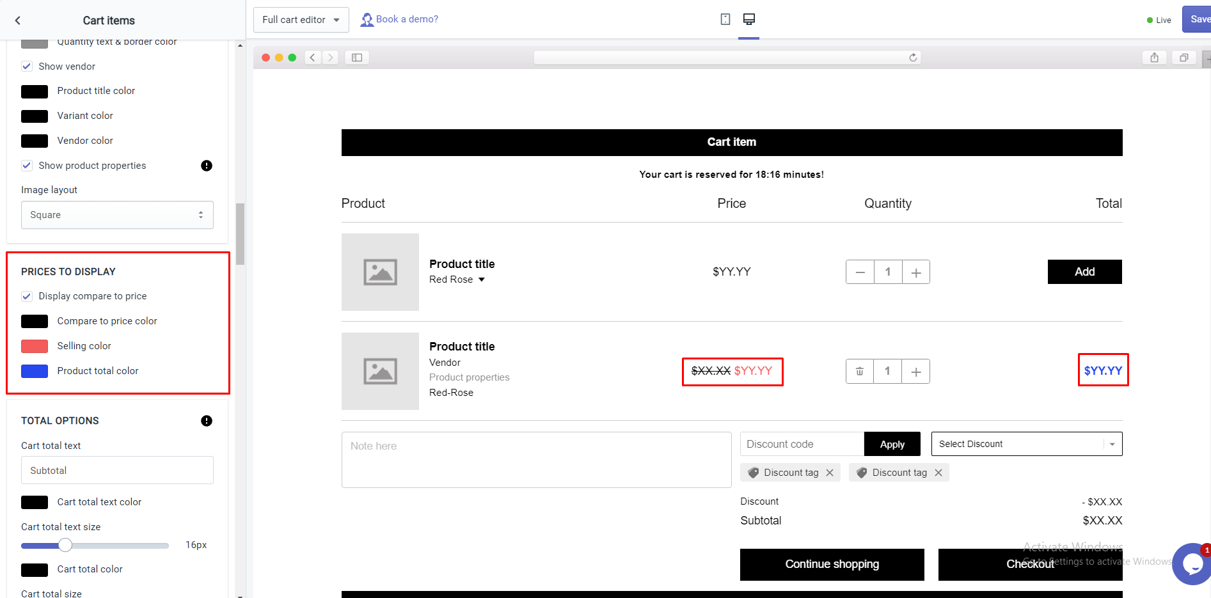Viewport: 1211px width, 598px height.
Task: Open info tooltip for Show product properties
Action: (x=207, y=166)
